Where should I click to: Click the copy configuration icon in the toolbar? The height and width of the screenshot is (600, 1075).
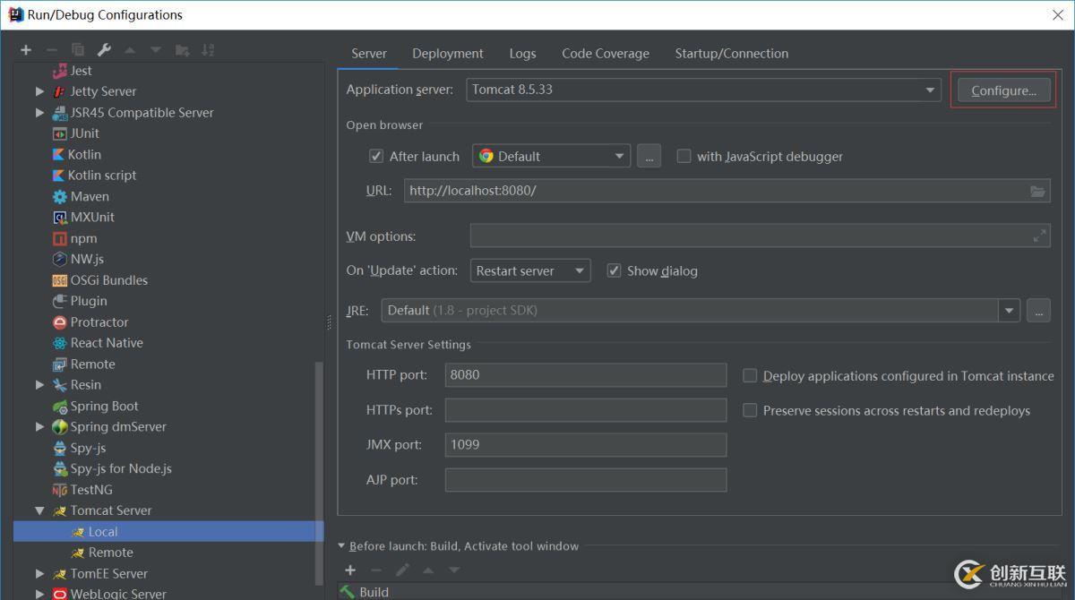coord(77,49)
